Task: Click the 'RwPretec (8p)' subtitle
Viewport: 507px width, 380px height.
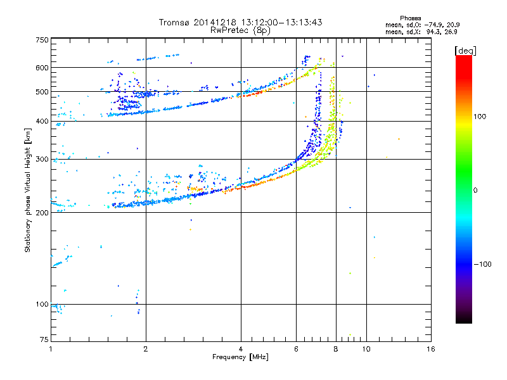Action: pyautogui.click(x=240, y=30)
